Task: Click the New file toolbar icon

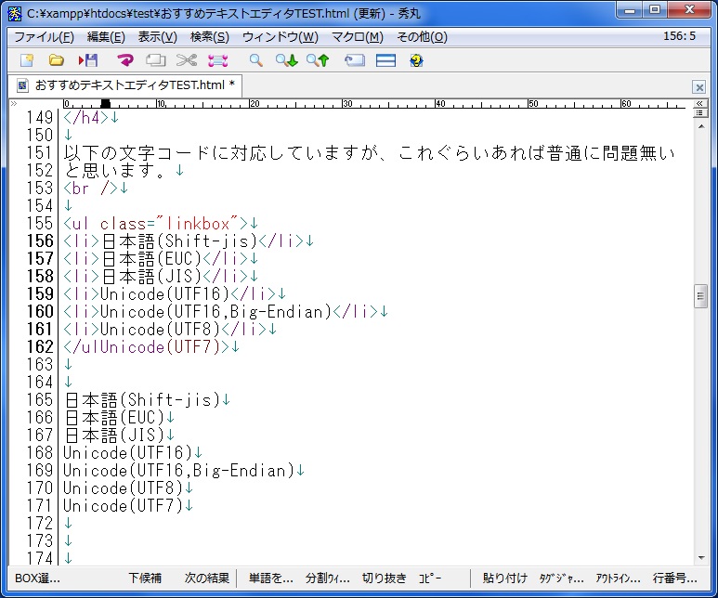Action: coord(27,60)
